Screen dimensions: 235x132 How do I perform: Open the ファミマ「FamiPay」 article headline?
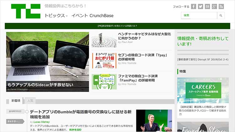pyautogui.click(x=138, y=78)
